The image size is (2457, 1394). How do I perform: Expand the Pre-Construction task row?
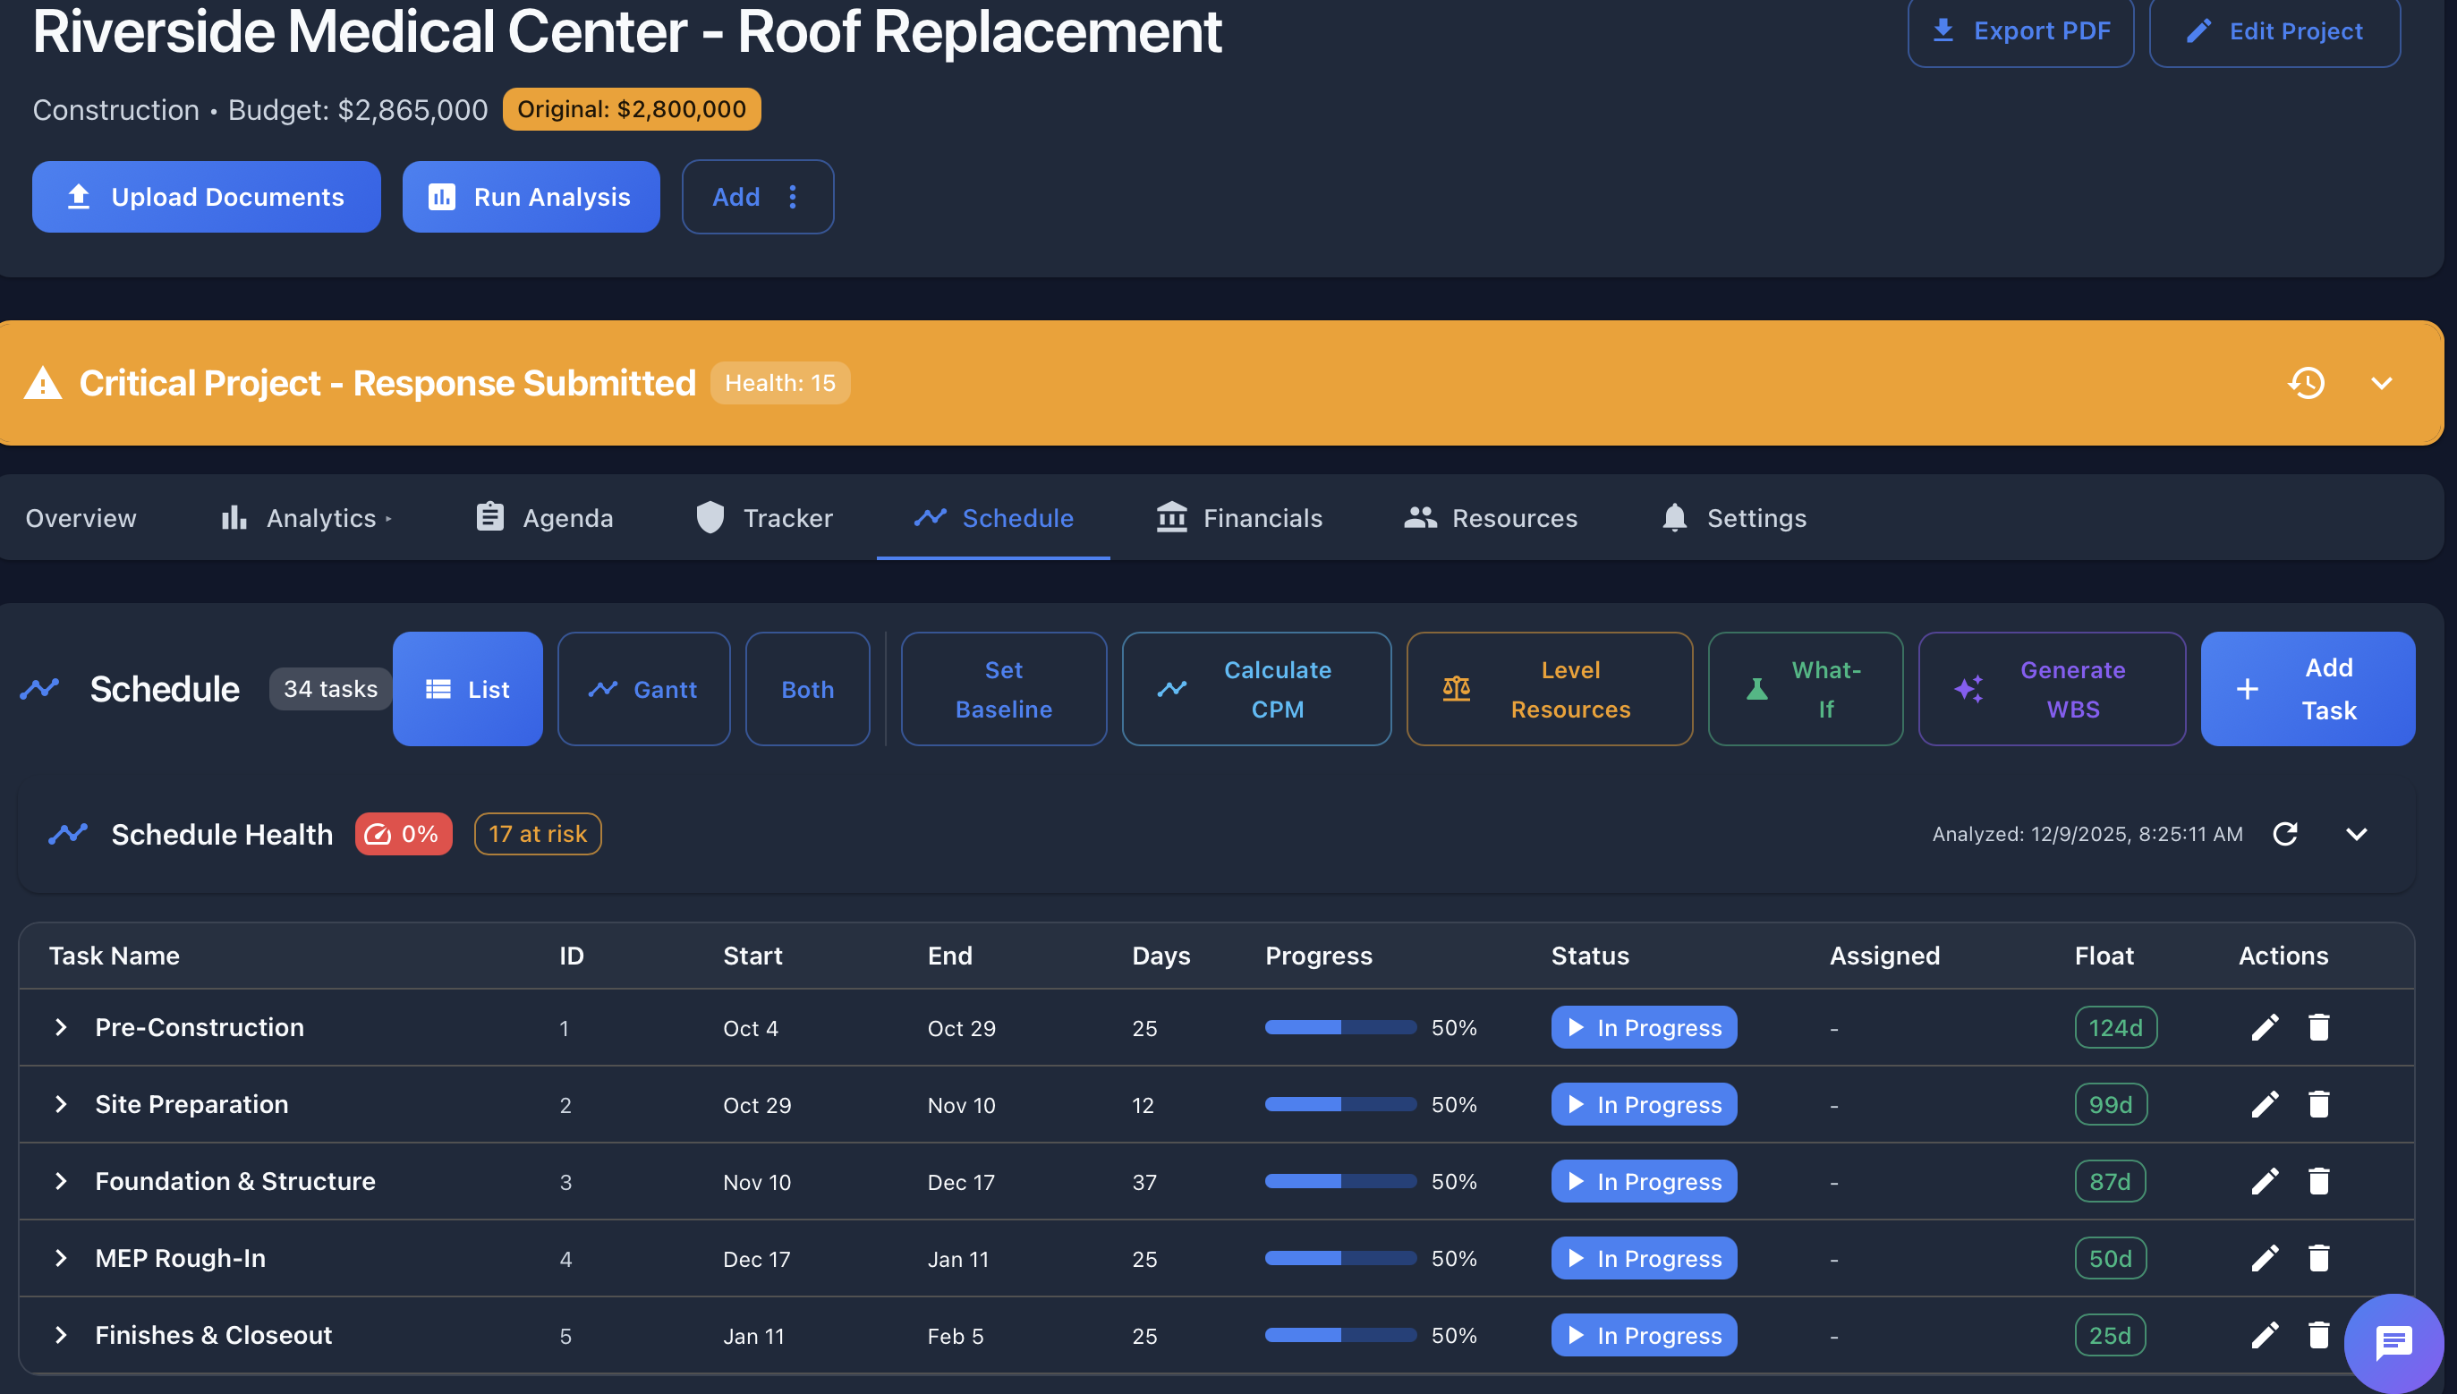[x=61, y=1027]
